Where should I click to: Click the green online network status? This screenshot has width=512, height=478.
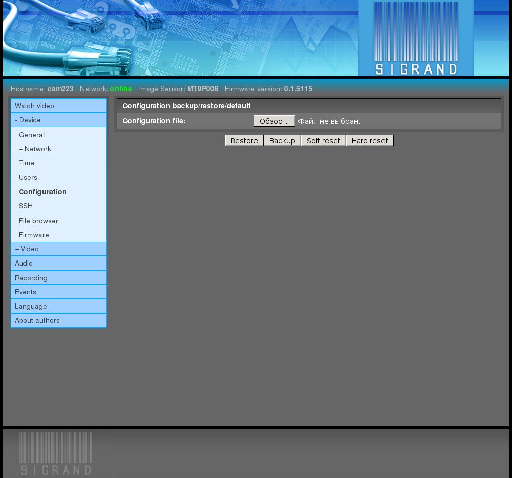(x=121, y=89)
